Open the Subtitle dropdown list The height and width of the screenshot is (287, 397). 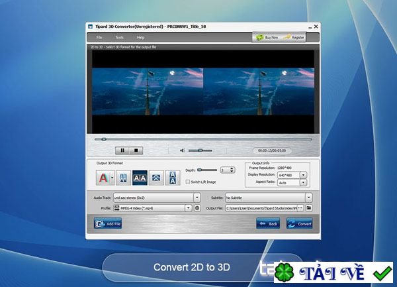pyautogui.click(x=308, y=197)
